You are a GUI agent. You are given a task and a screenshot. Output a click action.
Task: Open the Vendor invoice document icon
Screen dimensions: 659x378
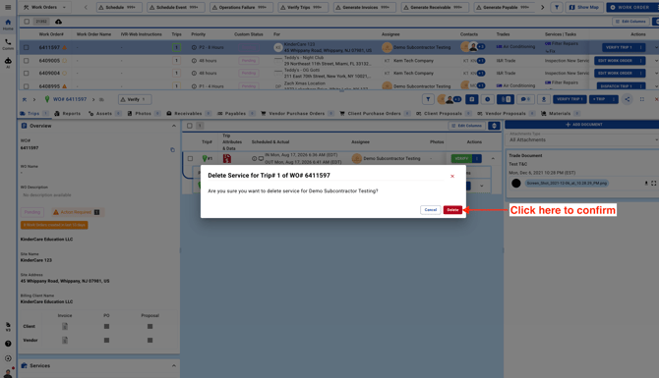pos(65,341)
